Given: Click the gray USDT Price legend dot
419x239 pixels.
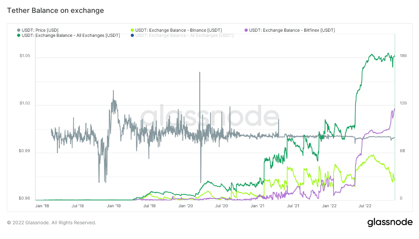Looking at the screenshot, I should point(19,30).
